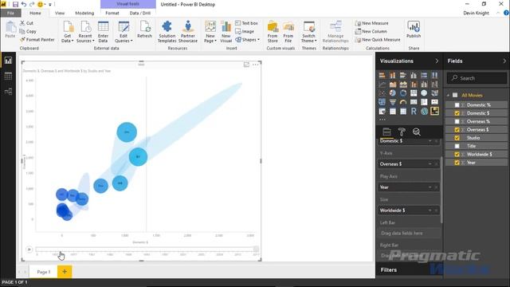Import custom visual From Store
This screenshot has width=510, height=287.
point(273,32)
